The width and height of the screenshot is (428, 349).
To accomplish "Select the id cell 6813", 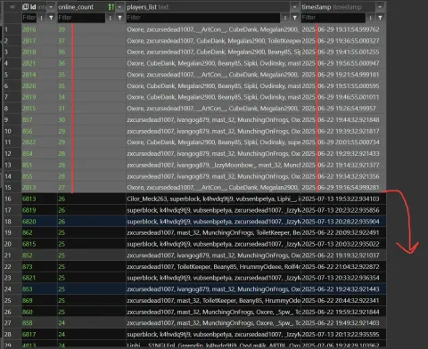I will click(39, 199).
